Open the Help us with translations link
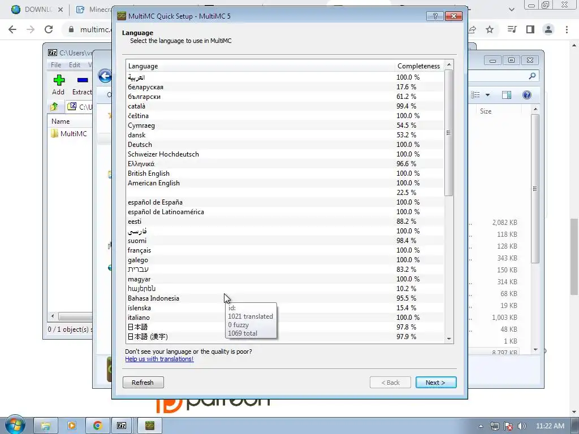 click(159, 359)
